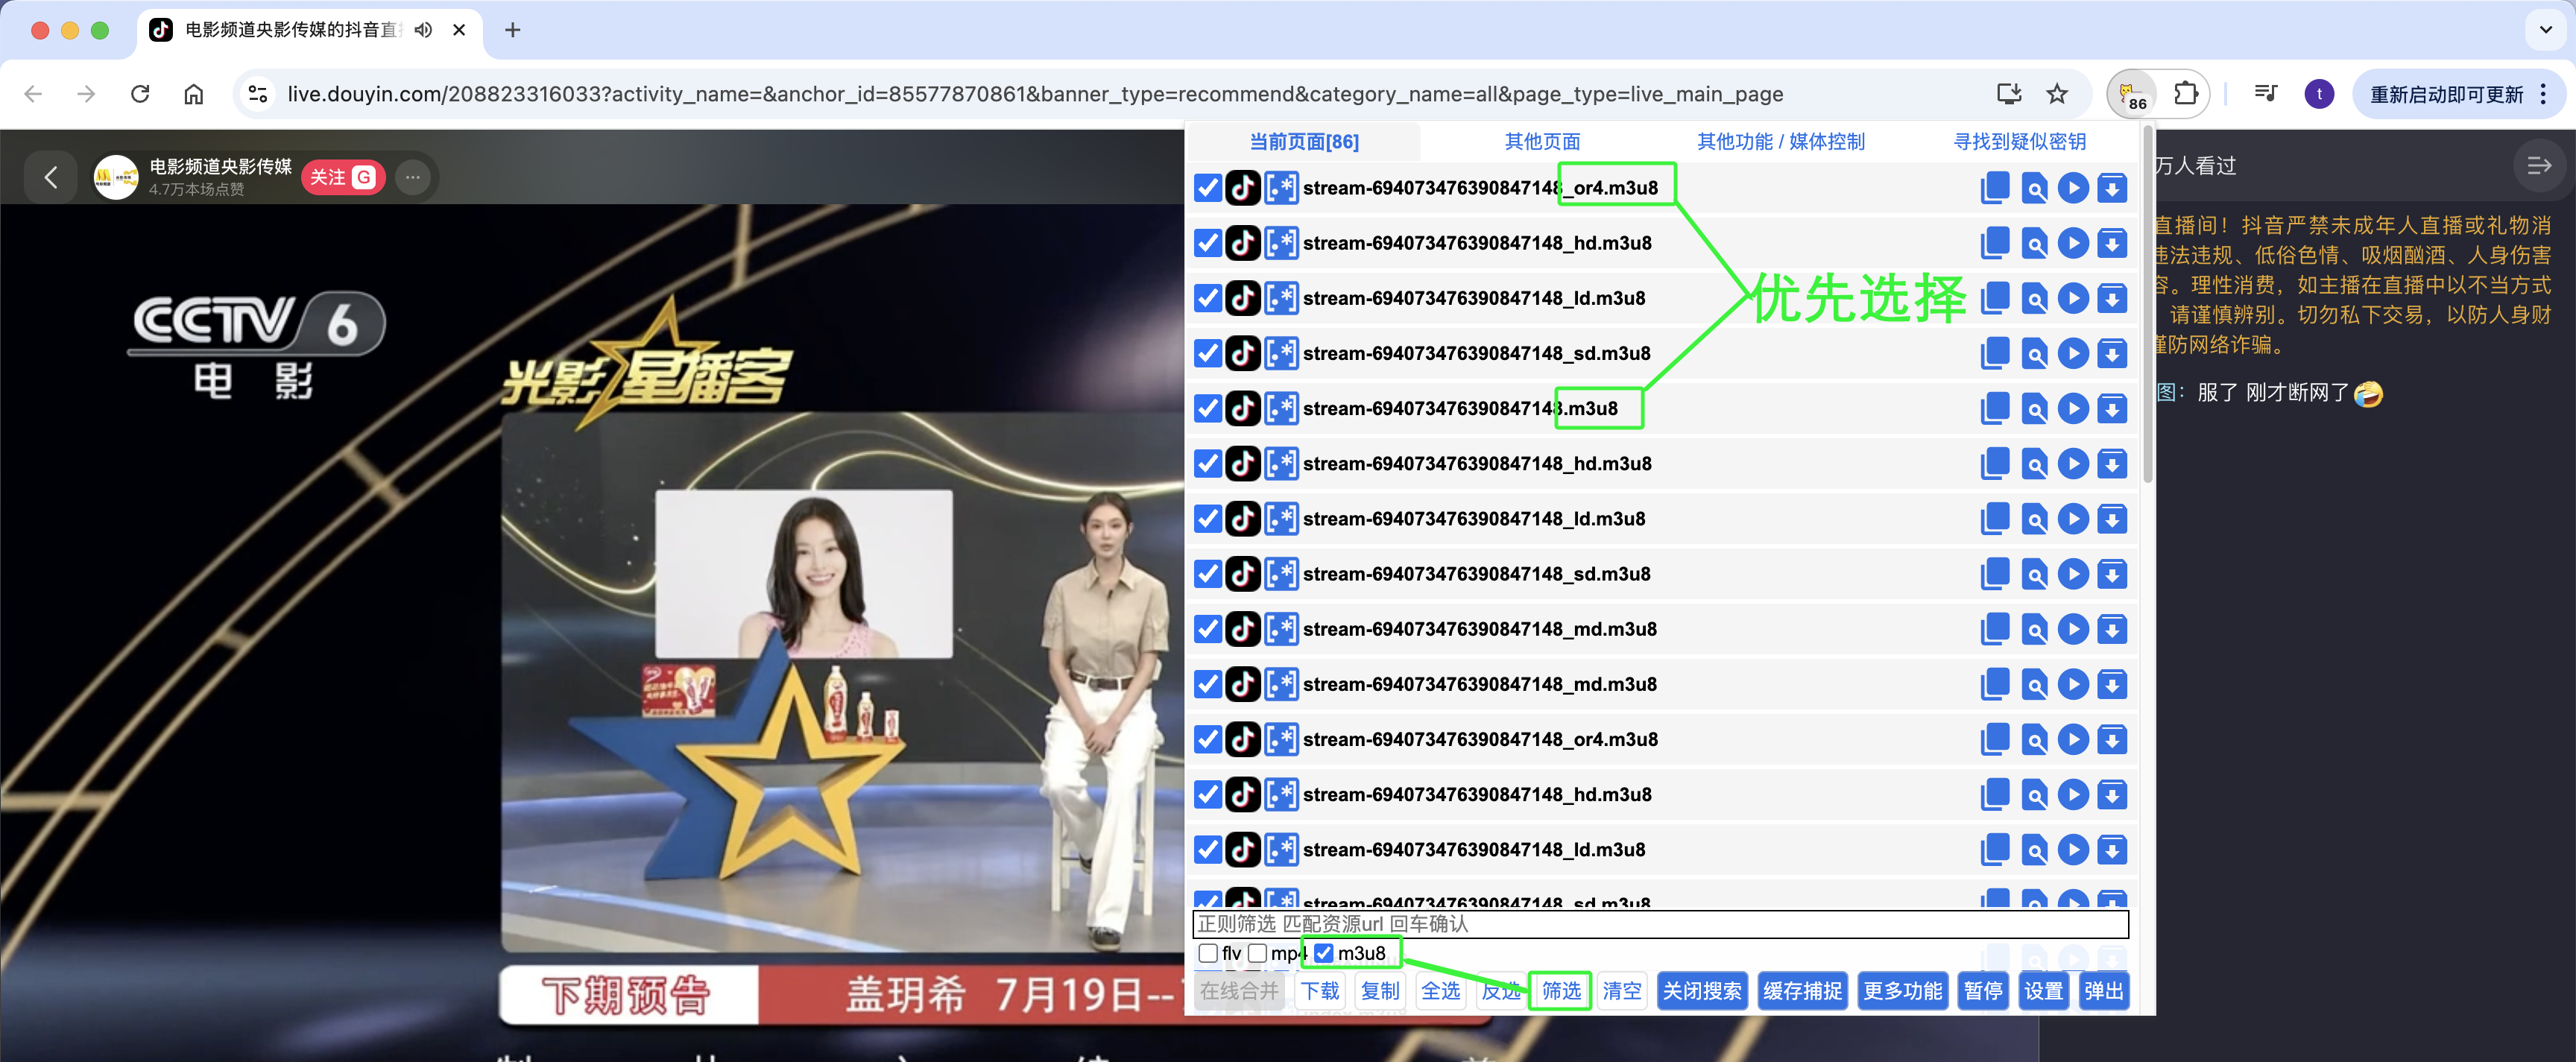Uncheck the m3u8 filter checkbox

pos(1324,953)
